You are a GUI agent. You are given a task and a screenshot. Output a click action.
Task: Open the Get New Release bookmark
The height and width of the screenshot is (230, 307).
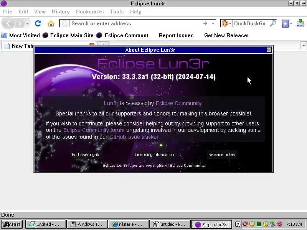click(226, 35)
